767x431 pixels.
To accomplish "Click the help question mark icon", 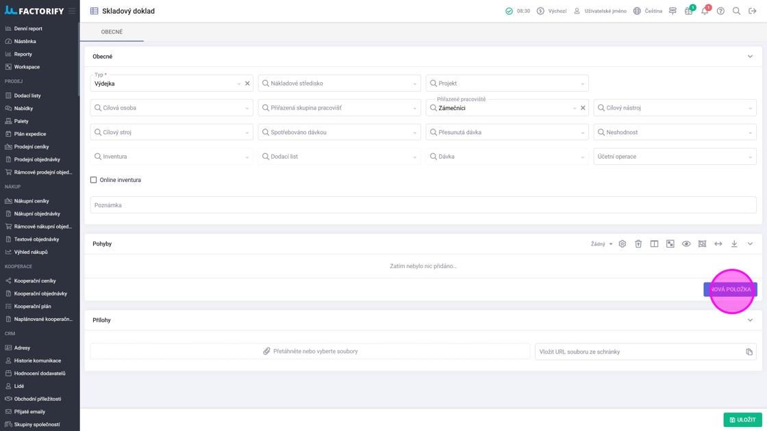I will click(720, 11).
